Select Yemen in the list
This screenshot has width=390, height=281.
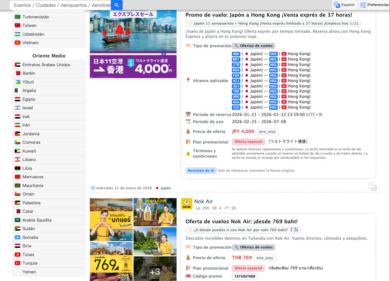[x=49, y=272]
